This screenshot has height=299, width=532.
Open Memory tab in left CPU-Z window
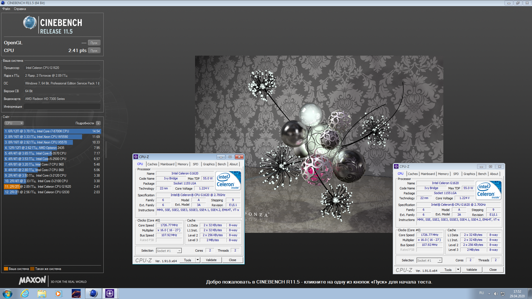[x=183, y=164]
